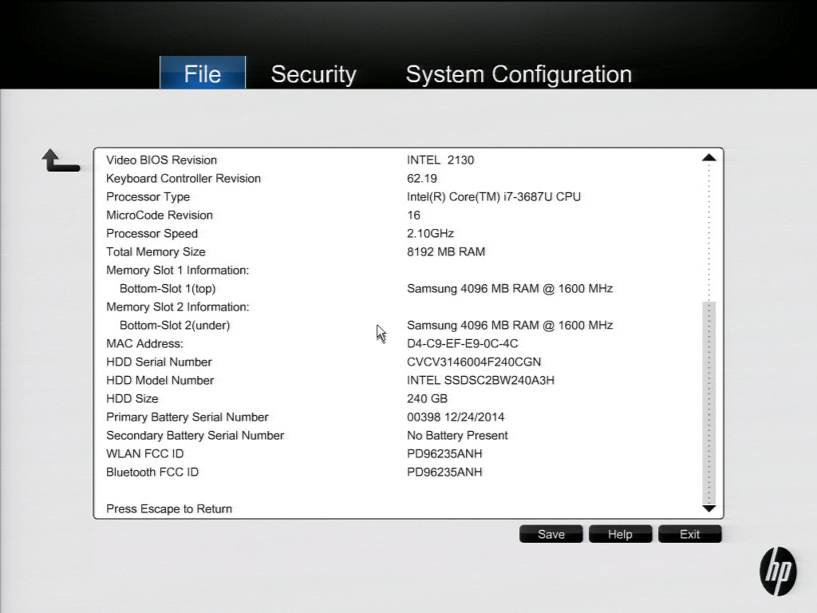Click the MAC Address value D4-C9-EF-E9-0C-4C
This screenshot has width=817, height=613.
[x=462, y=343]
